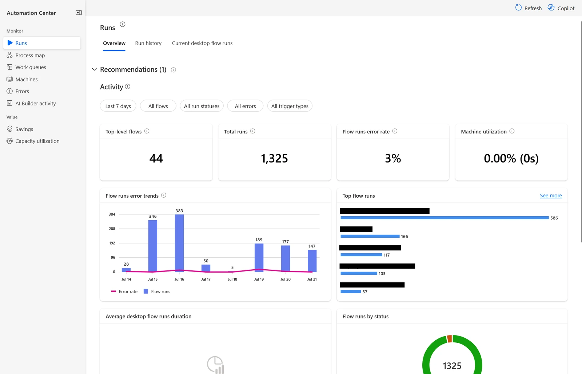Click the Machines icon in sidebar
This screenshot has height=374, width=582.
(10, 79)
